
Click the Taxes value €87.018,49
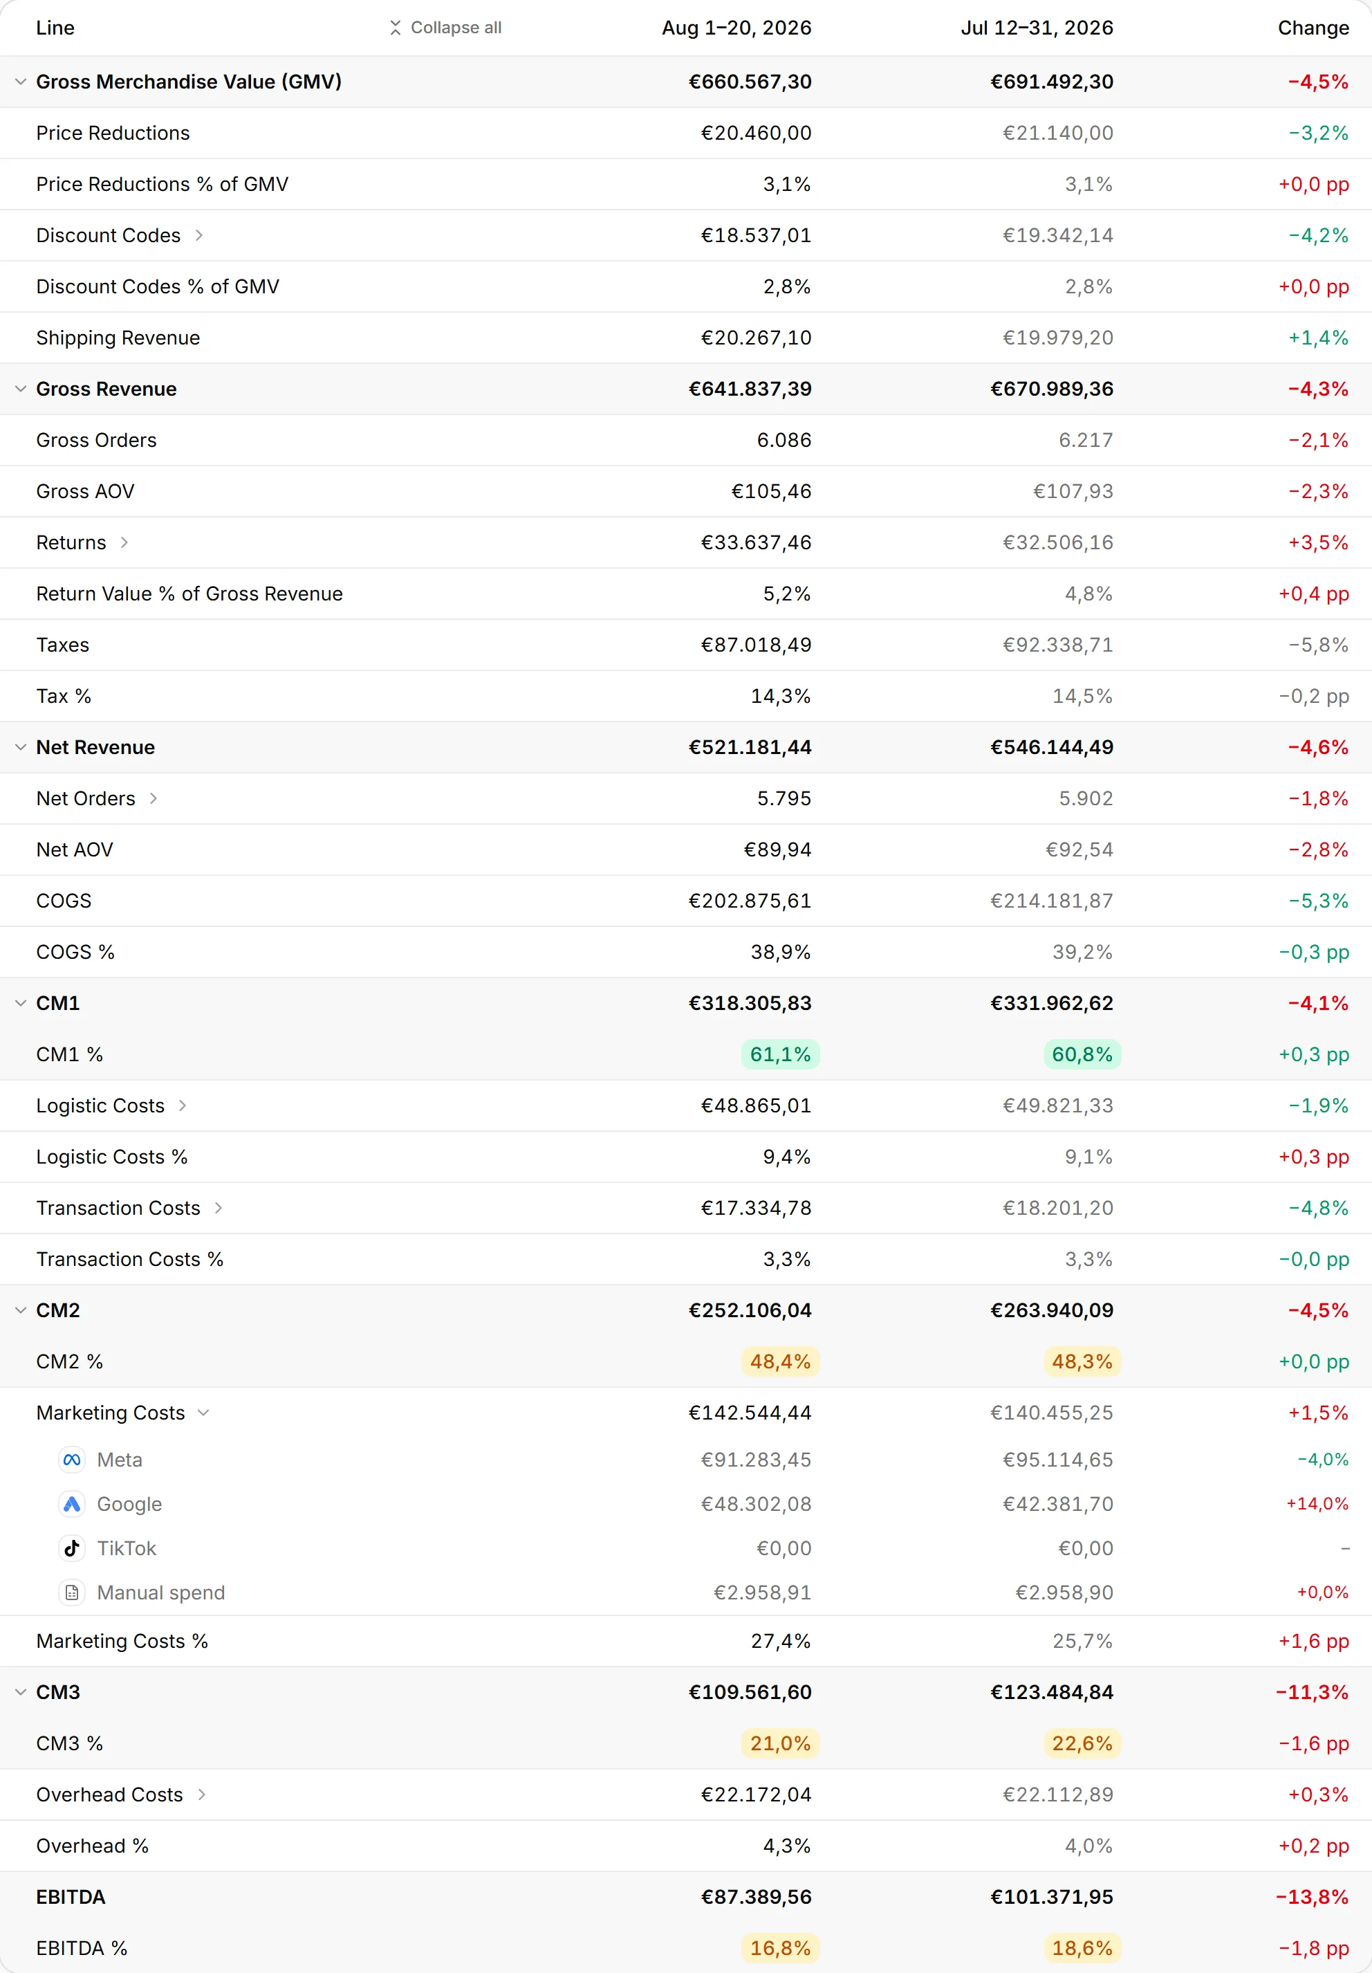click(756, 645)
